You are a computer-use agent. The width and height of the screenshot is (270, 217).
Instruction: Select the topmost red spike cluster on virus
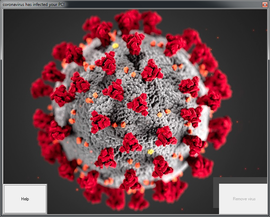[x=128, y=20]
